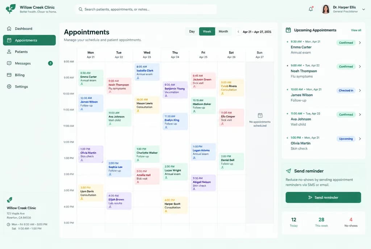The image size is (371, 249).
Task: Open Caleb Rivera consultation card
Action: tap(232, 88)
